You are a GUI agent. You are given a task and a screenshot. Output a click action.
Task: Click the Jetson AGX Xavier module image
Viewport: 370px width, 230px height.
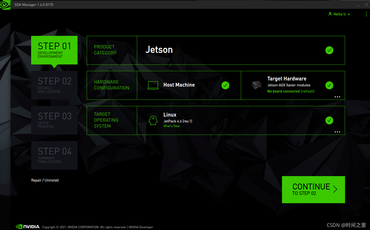(257, 85)
